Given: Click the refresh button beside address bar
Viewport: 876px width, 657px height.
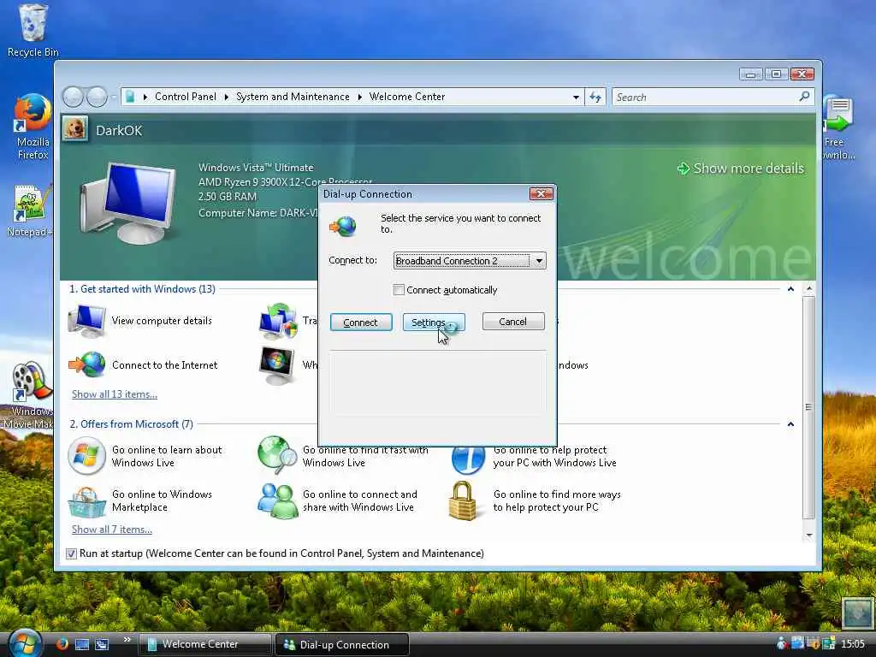Looking at the screenshot, I should coord(595,98).
